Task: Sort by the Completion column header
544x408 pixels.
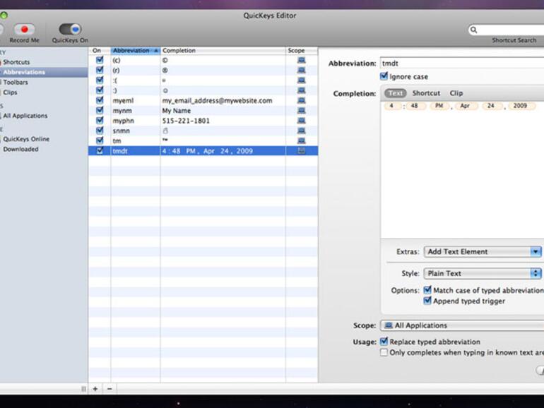Action: [x=223, y=50]
